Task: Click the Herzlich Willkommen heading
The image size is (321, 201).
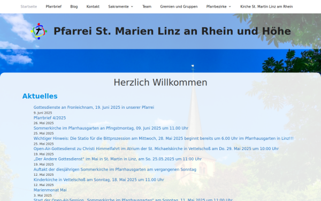Action: [160, 83]
